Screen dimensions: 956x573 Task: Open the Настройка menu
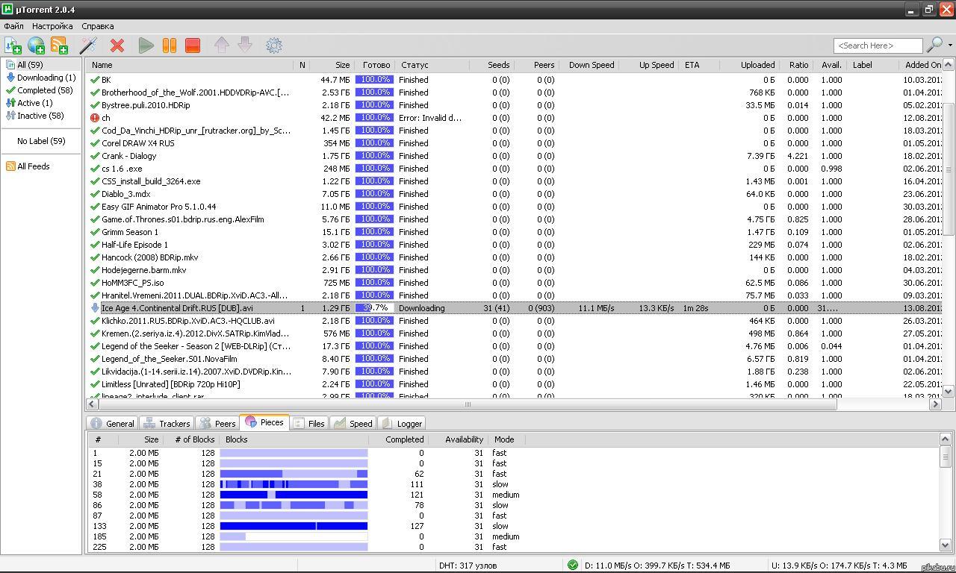click(x=52, y=26)
